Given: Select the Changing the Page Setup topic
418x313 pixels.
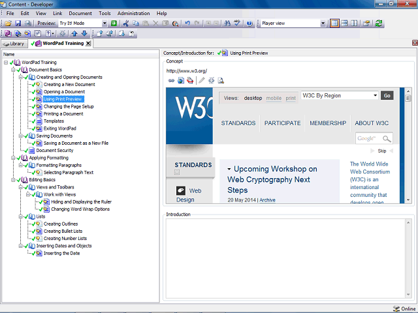Looking at the screenshot, I should tap(69, 106).
